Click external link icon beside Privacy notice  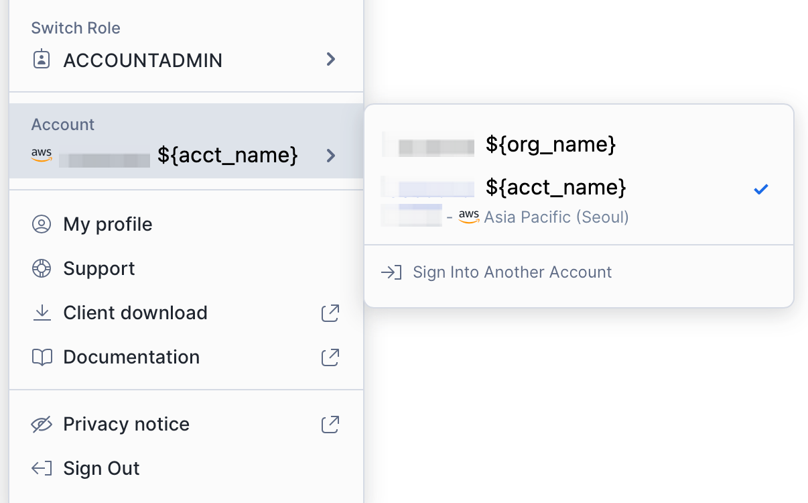coord(330,424)
